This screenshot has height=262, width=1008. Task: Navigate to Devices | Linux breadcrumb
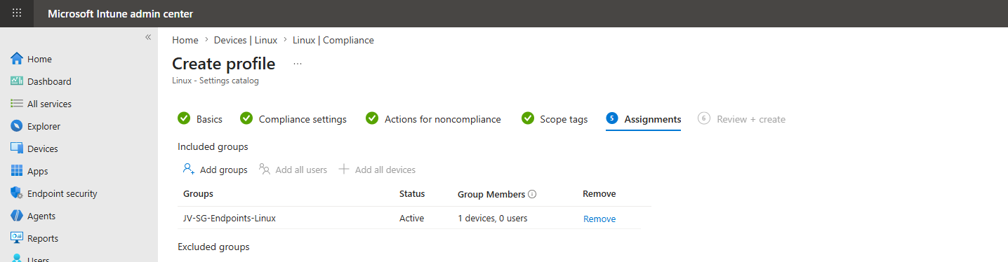coord(246,40)
